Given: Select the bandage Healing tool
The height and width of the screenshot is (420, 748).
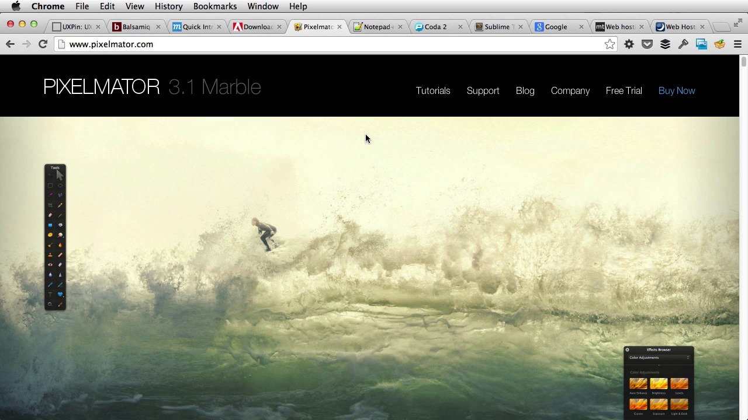Looking at the screenshot, I should click(x=60, y=254).
